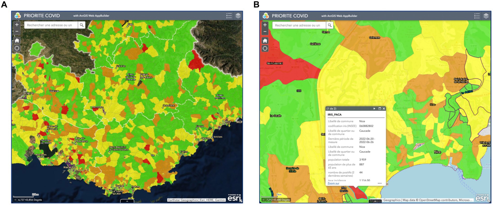Click Marseille label on panel A map

70,167
